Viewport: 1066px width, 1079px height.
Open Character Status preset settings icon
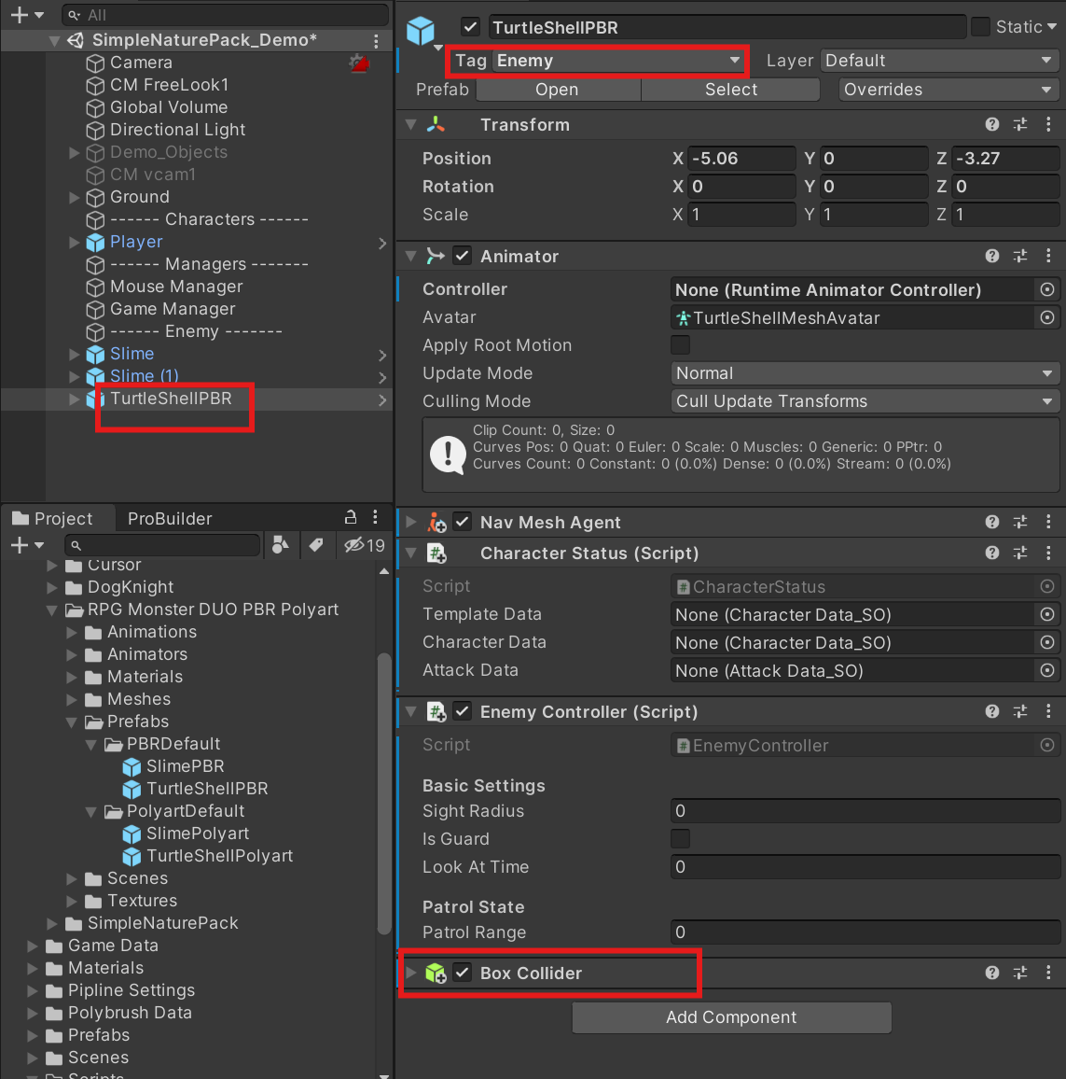(1020, 553)
